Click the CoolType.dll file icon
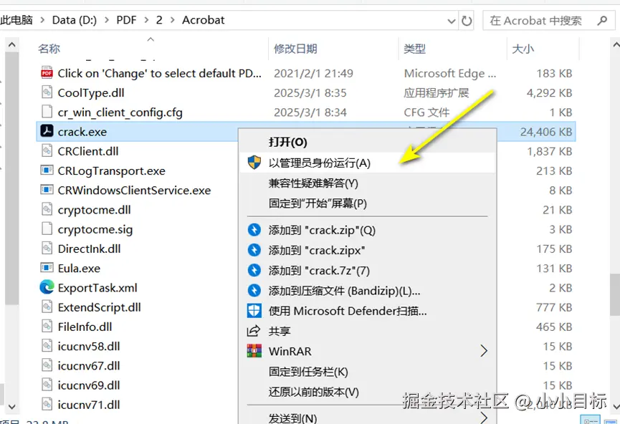The height and width of the screenshot is (424, 620). tap(47, 92)
